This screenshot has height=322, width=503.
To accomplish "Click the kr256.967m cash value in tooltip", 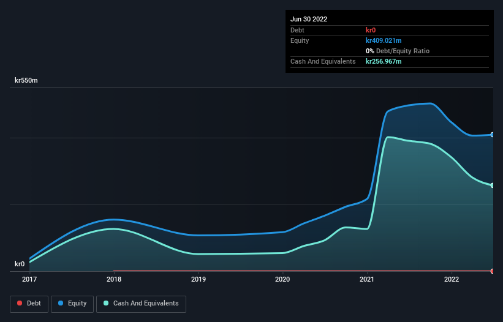I will [384, 61].
